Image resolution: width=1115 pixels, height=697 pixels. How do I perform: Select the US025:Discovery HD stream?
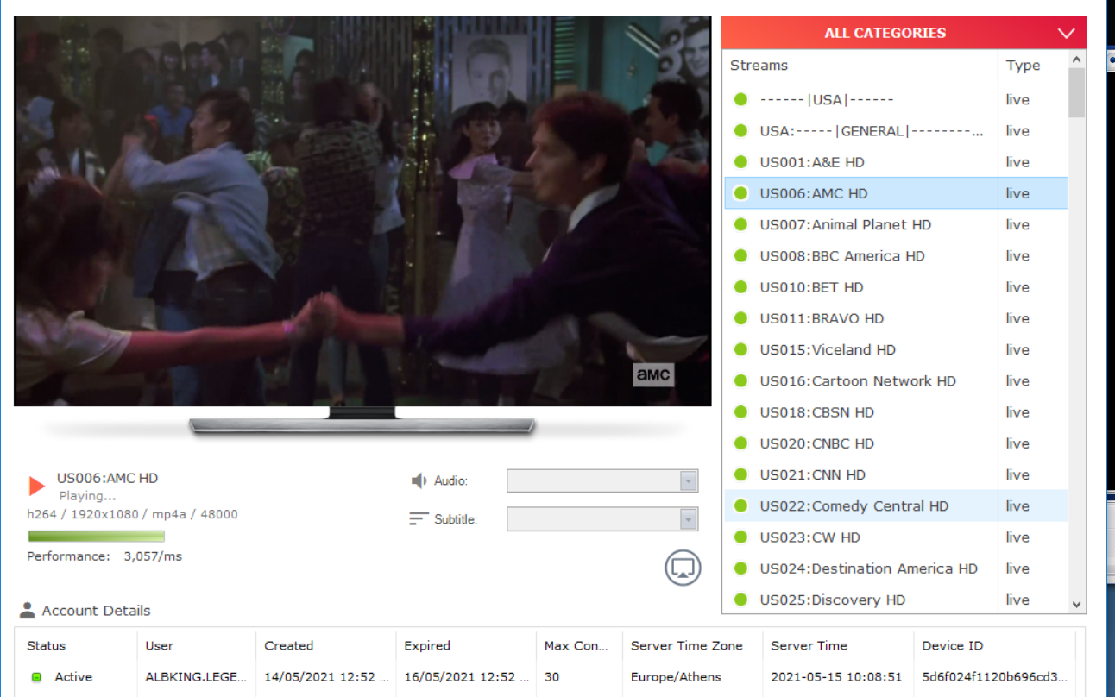point(896,600)
